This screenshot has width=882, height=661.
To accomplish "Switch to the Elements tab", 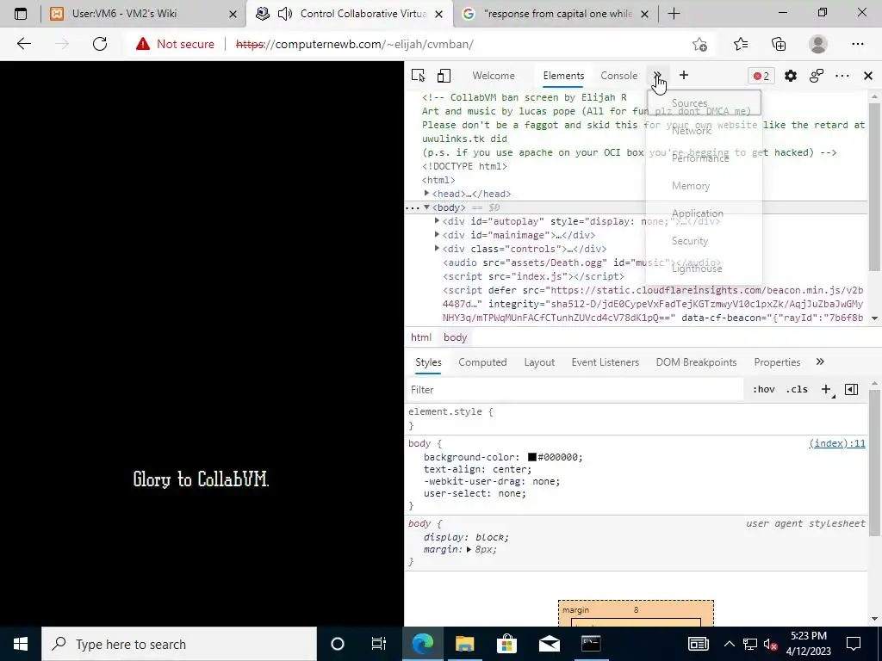I will [x=563, y=76].
